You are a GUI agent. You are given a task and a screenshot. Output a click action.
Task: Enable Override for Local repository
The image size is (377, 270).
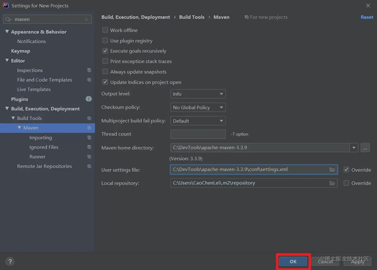pyautogui.click(x=346, y=183)
